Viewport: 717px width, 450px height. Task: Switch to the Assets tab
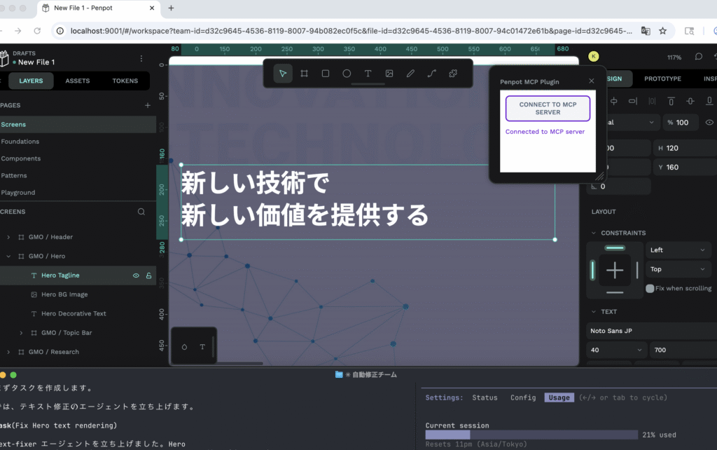[77, 81]
